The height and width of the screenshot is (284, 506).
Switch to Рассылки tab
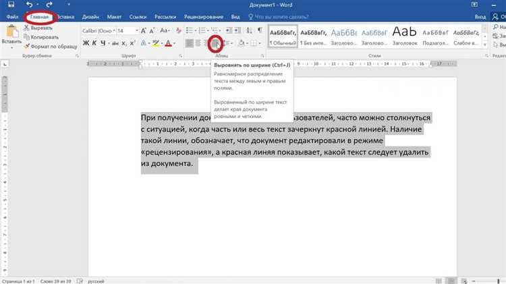[165, 17]
